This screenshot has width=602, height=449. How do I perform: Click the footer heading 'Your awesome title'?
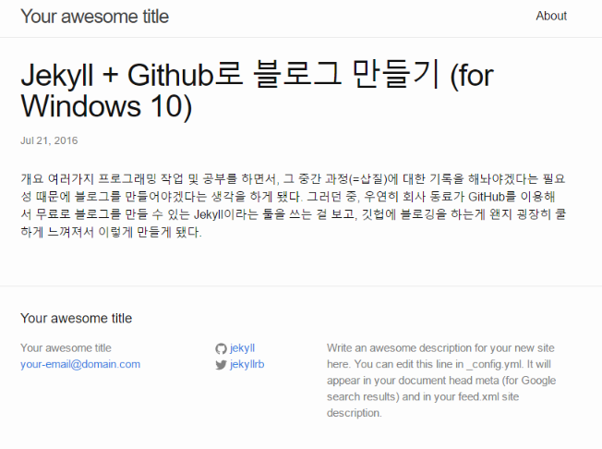click(76, 318)
